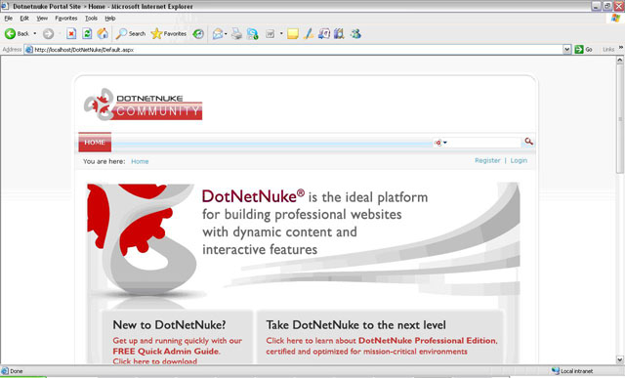This screenshot has height=378, width=625.
Task: Click the Windows flag throbber icon
Action: tap(615, 18)
